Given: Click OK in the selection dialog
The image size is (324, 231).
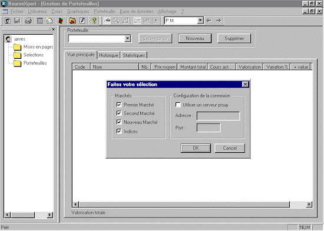Looking at the screenshot, I should click(196, 148).
